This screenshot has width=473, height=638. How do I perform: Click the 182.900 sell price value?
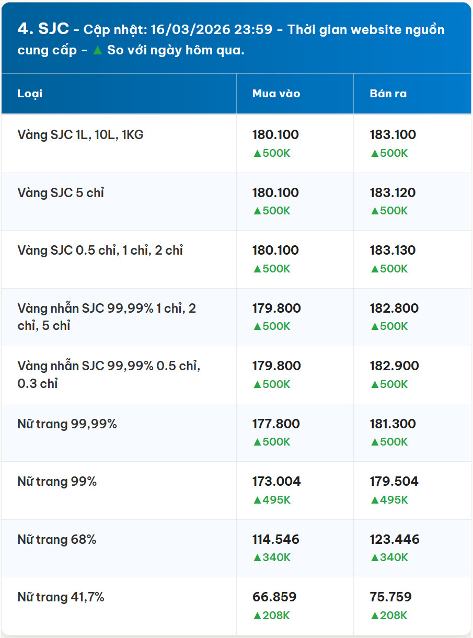[395, 366]
